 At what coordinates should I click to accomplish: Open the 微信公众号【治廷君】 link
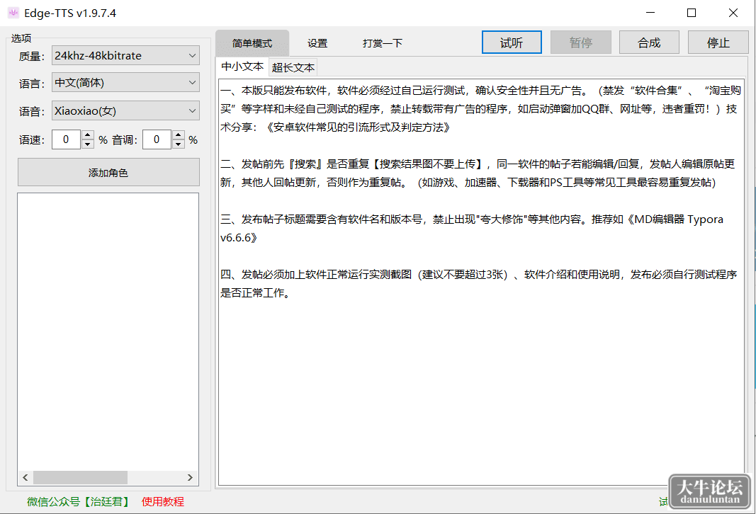tap(79, 502)
